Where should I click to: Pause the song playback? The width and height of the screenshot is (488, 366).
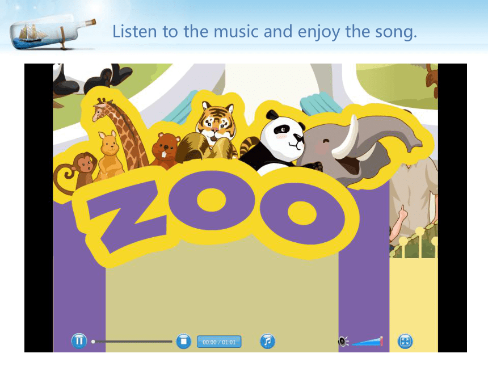pos(79,341)
